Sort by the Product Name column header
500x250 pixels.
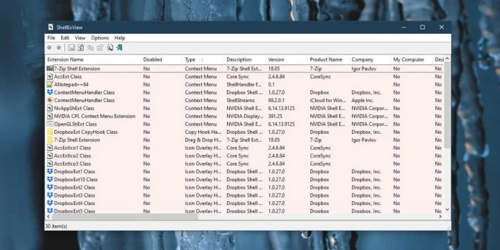pyautogui.click(x=328, y=59)
